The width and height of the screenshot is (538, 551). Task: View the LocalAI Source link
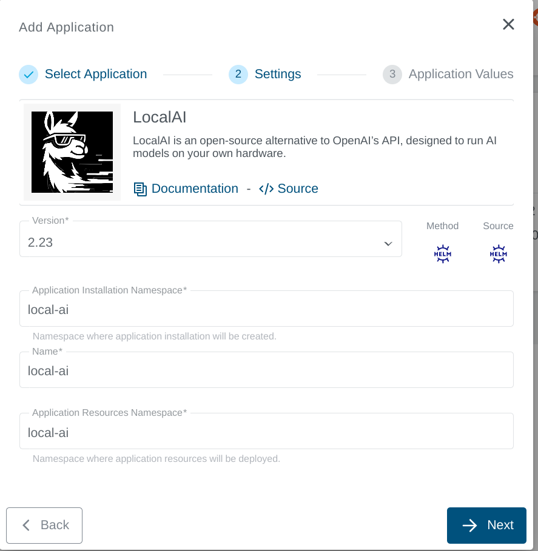click(297, 189)
